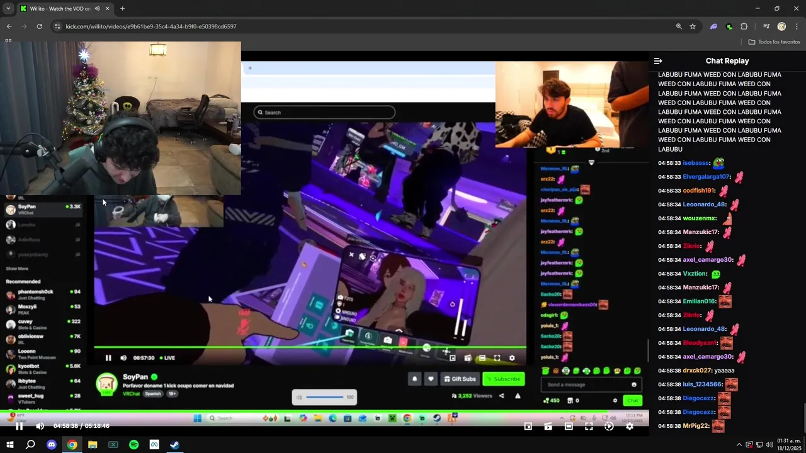
Task: Click the 04:58:38 / 05:18:46 timestamp
Action: (81, 426)
